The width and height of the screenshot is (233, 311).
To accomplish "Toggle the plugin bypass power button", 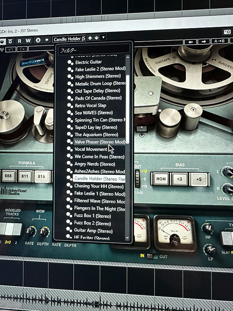I will point(2,42).
